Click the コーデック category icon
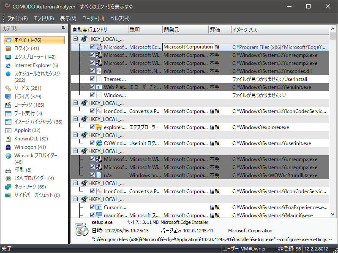 [x=8, y=105]
